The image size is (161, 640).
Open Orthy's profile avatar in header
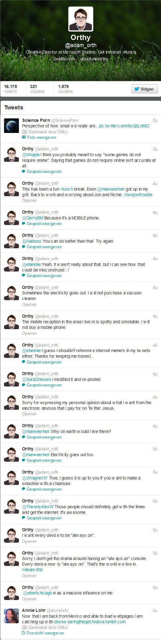(81, 19)
